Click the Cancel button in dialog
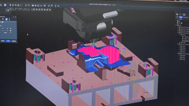Screen dimensions: 189x106 point(14,41)
